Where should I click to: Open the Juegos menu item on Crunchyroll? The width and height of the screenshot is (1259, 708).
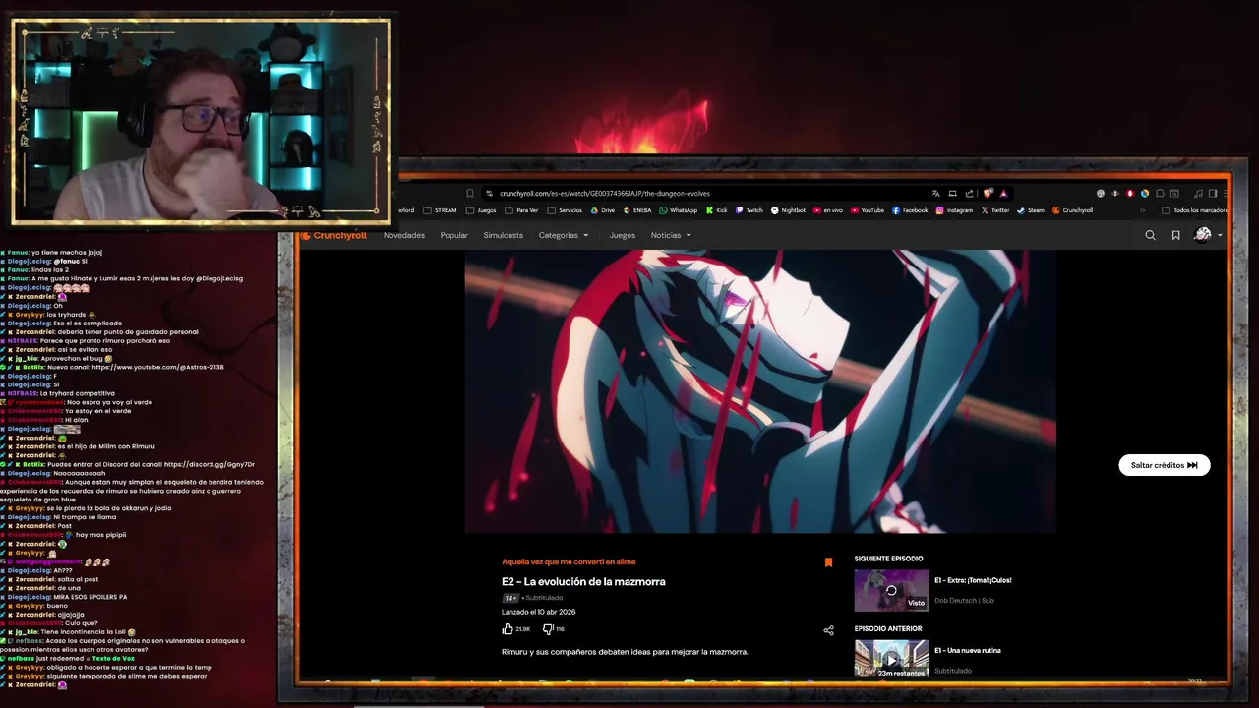tap(622, 235)
